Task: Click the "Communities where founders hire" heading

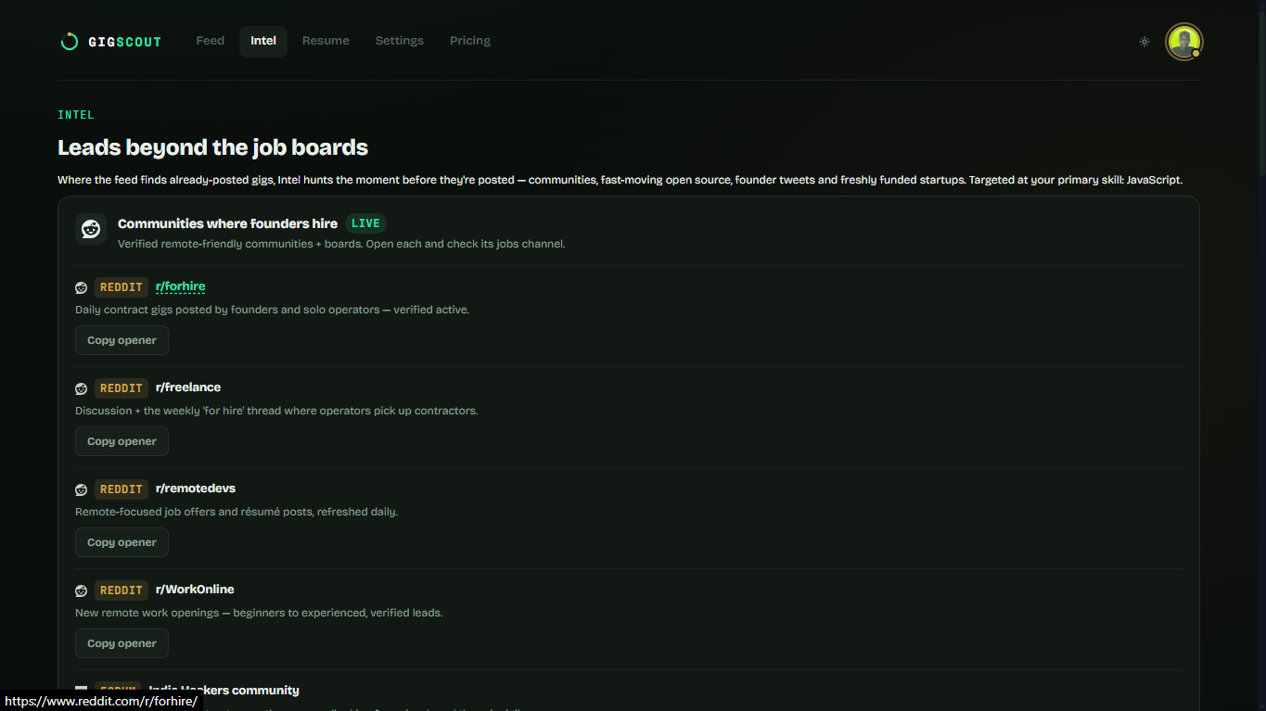Action: coord(227,223)
